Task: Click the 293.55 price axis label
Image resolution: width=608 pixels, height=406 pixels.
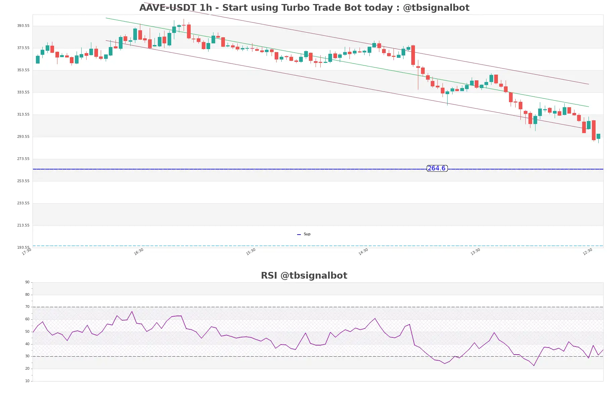Action: tap(23, 137)
